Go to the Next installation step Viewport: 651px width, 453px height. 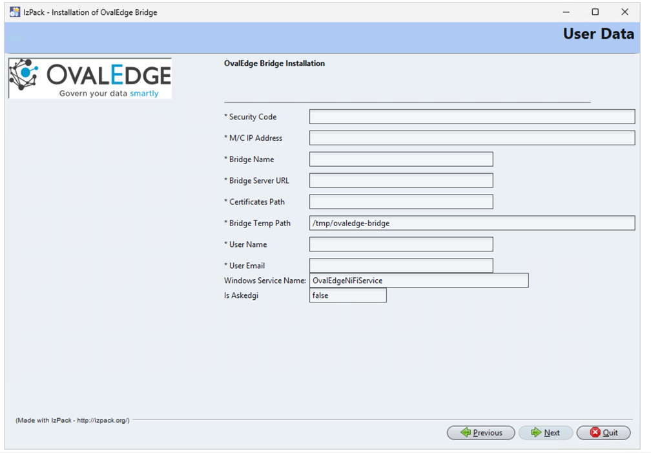pyautogui.click(x=546, y=432)
